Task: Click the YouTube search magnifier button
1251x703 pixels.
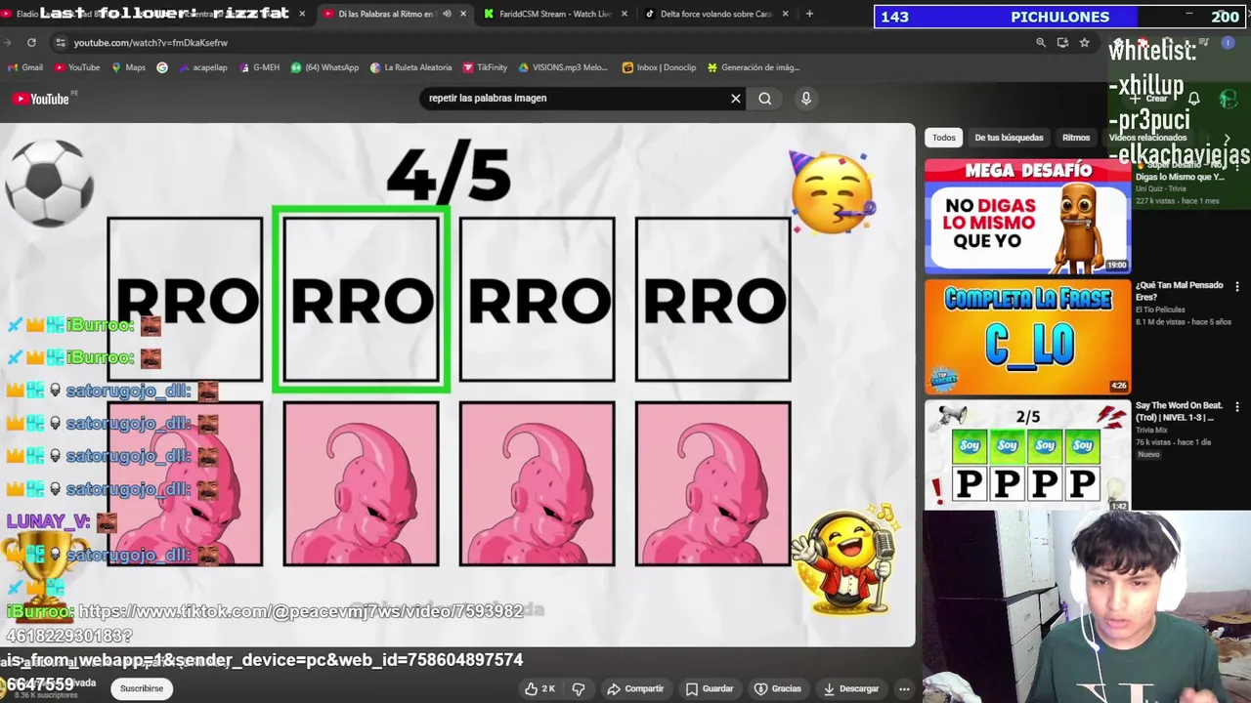Action: (x=765, y=98)
